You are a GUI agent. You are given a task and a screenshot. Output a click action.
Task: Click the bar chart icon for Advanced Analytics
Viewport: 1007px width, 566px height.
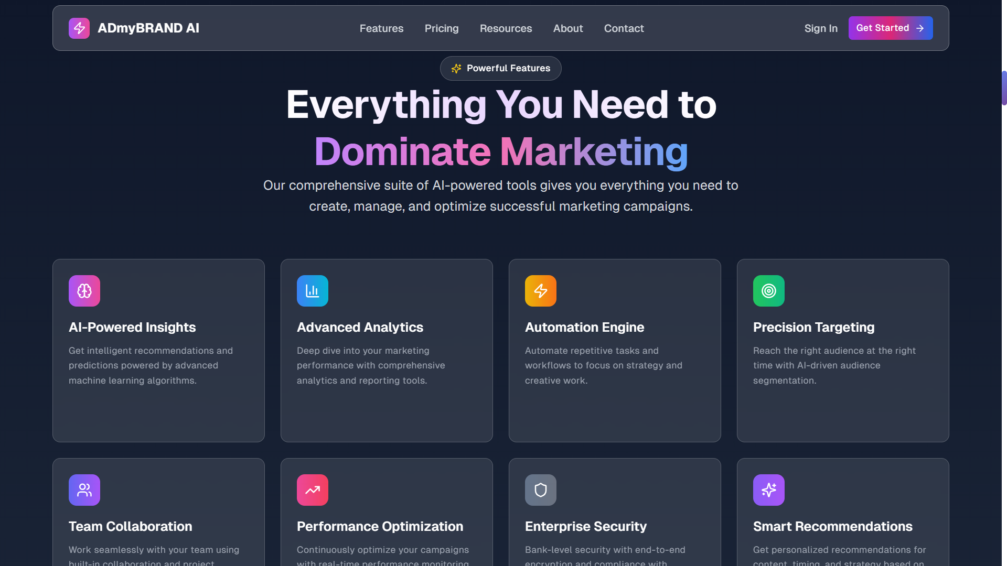[313, 291]
